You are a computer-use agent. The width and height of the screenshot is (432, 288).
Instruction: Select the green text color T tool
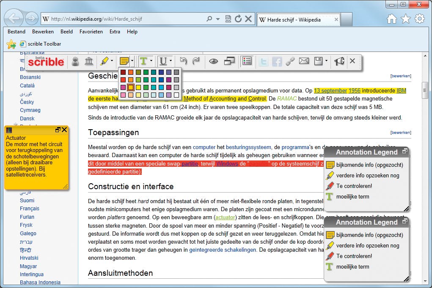[x=143, y=61]
